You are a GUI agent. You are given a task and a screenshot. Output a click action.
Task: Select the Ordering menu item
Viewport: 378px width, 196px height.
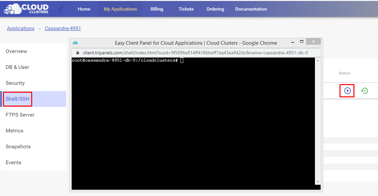coord(215,9)
